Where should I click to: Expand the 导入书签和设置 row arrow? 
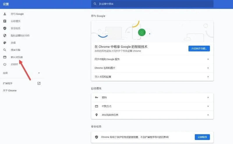point(208,77)
